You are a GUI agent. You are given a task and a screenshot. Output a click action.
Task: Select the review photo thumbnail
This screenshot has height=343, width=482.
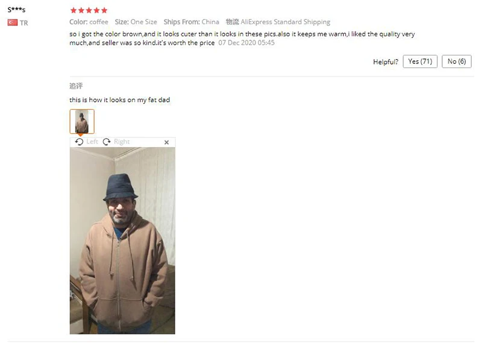(x=82, y=122)
